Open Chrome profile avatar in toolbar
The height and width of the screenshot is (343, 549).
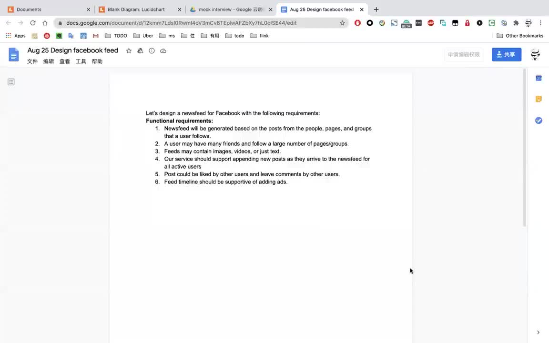(x=529, y=23)
